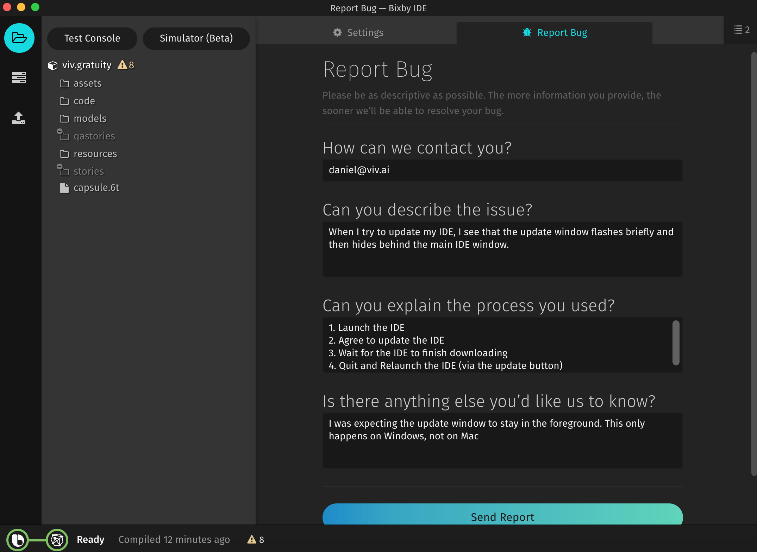Click the compiler graph status icon

57,539
